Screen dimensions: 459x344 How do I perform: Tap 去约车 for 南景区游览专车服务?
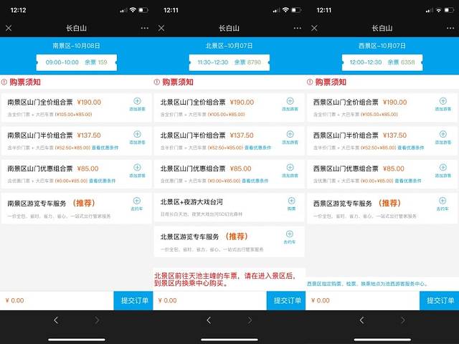pos(137,204)
